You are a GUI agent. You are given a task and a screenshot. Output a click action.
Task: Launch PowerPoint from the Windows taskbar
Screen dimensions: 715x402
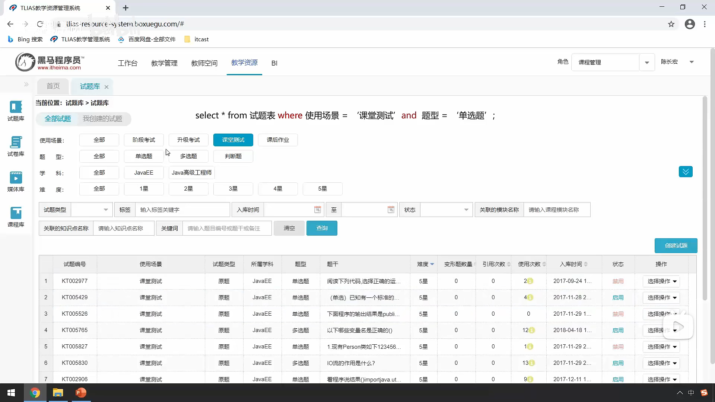[x=81, y=393]
